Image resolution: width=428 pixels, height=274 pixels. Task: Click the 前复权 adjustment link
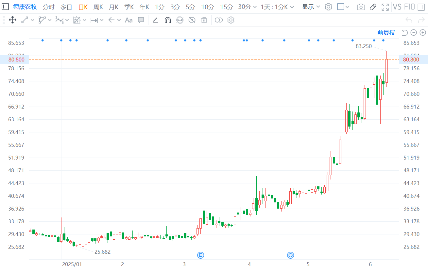click(386, 32)
